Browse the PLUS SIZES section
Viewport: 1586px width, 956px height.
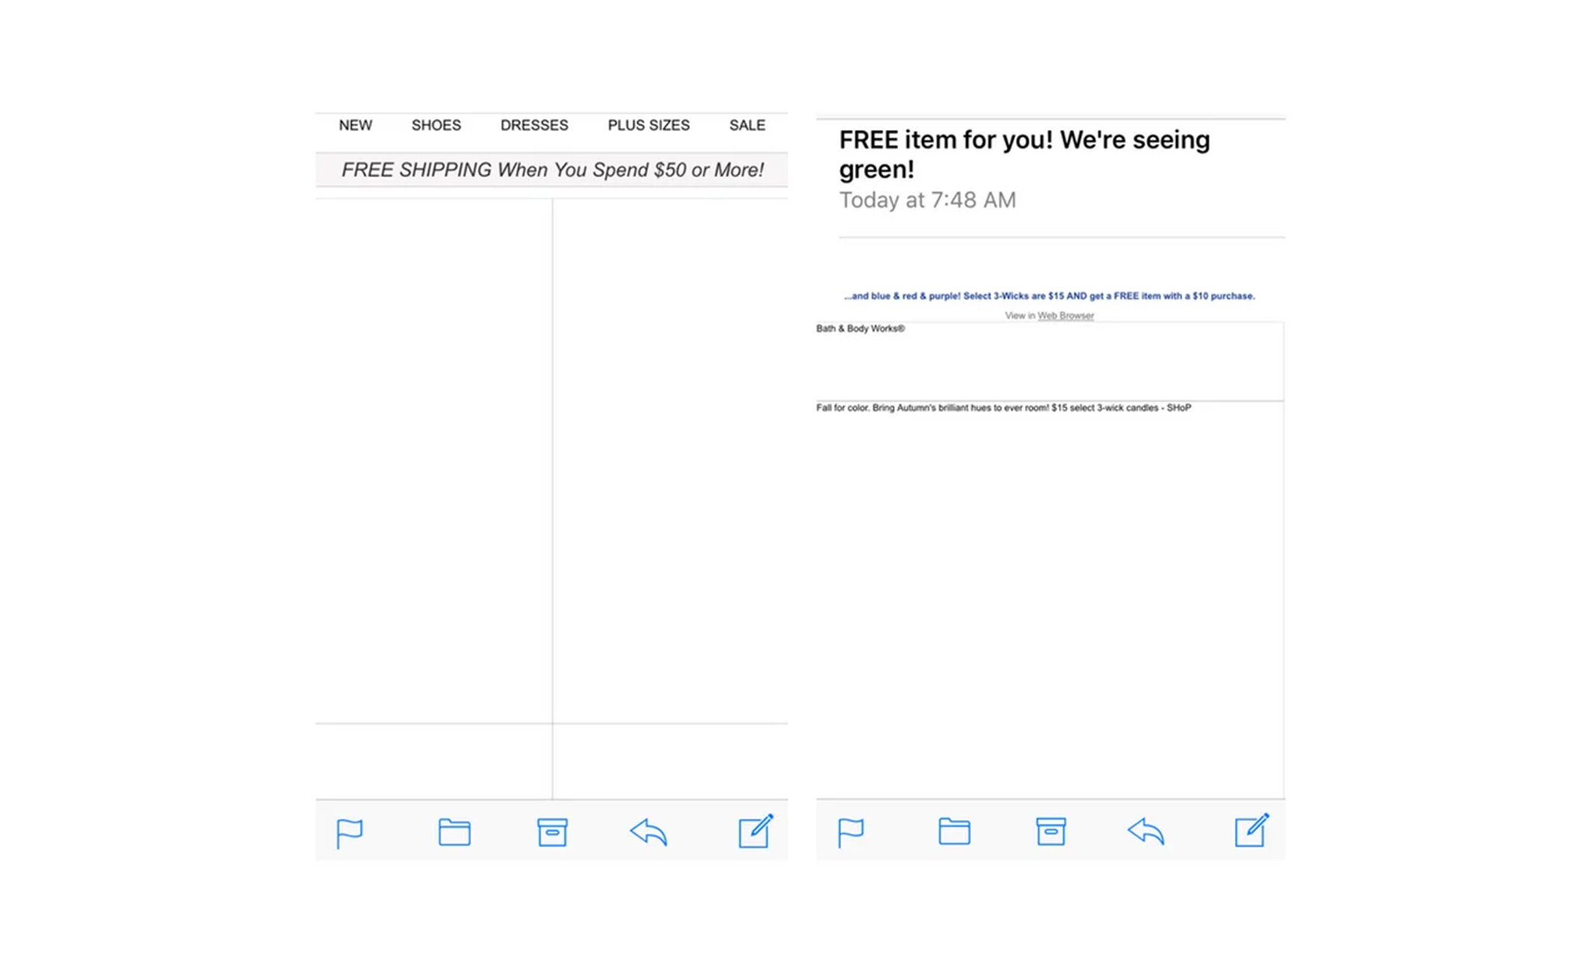click(648, 125)
